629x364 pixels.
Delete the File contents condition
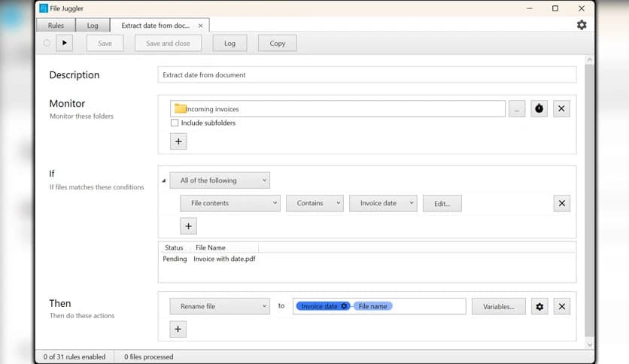pyautogui.click(x=561, y=203)
